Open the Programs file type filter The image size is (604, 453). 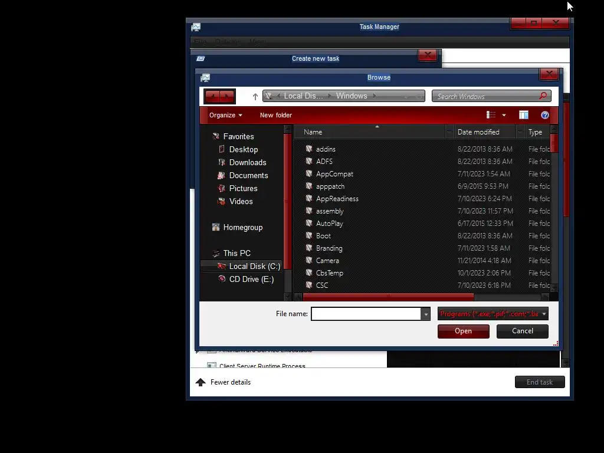pos(493,314)
